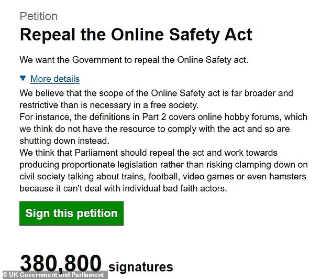Click the line starting 'We believe that the scope'
The width and height of the screenshot is (332, 279).
156,93
